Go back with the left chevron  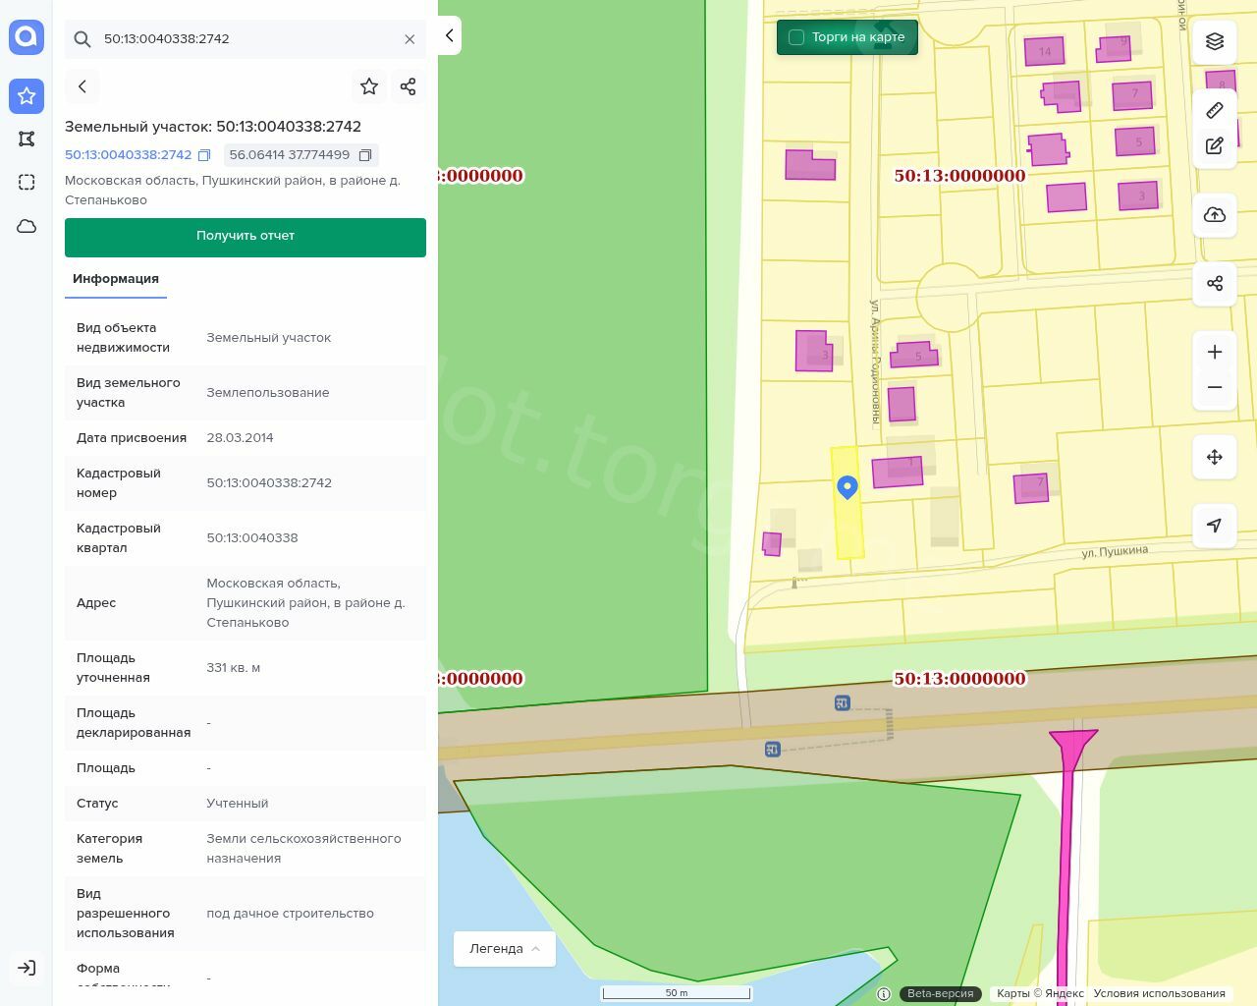point(82,86)
